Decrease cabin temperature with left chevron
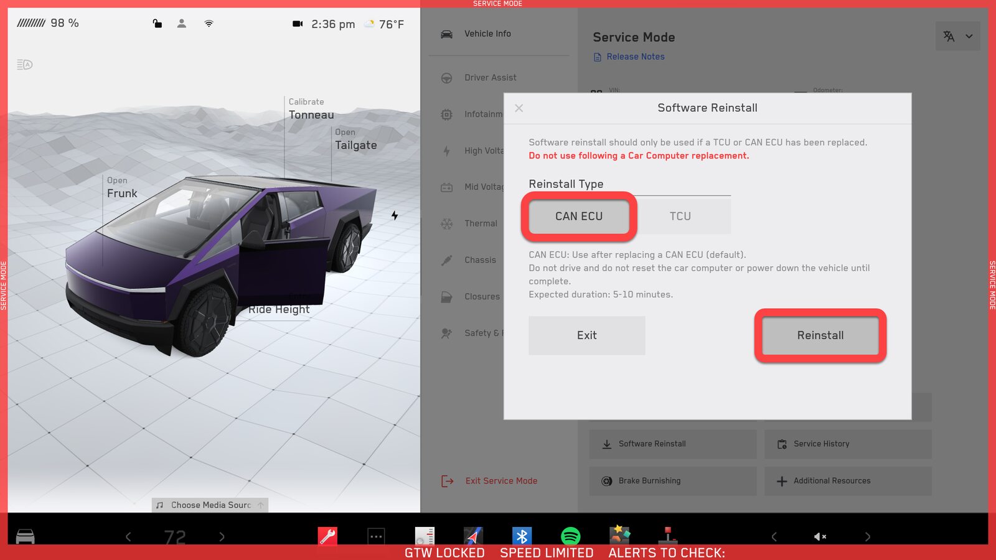Screen dimensions: 996x560 [128, 536]
